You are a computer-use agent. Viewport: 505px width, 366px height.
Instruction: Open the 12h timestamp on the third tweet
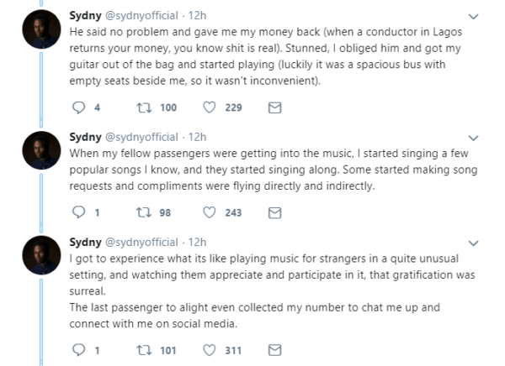tap(197, 243)
